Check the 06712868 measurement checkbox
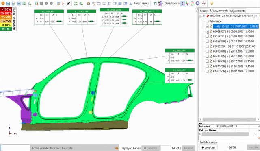Screen dimensions: 260x151 point(207,61)
